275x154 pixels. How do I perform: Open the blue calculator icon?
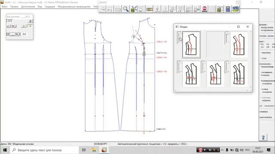228,9
